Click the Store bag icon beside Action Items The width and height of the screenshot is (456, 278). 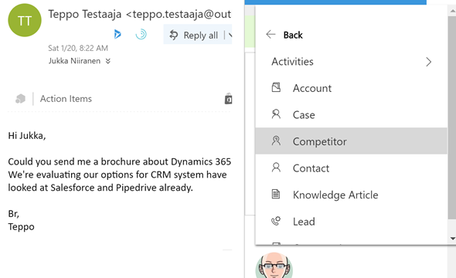pos(228,99)
